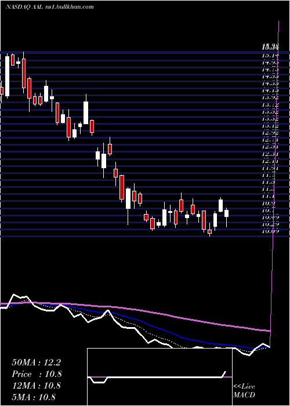This screenshot has height=406, width=290.
Task: Click the 'NASDAQ AAL ns1.bullkhan.com' chart title
Action: (49, 7)
